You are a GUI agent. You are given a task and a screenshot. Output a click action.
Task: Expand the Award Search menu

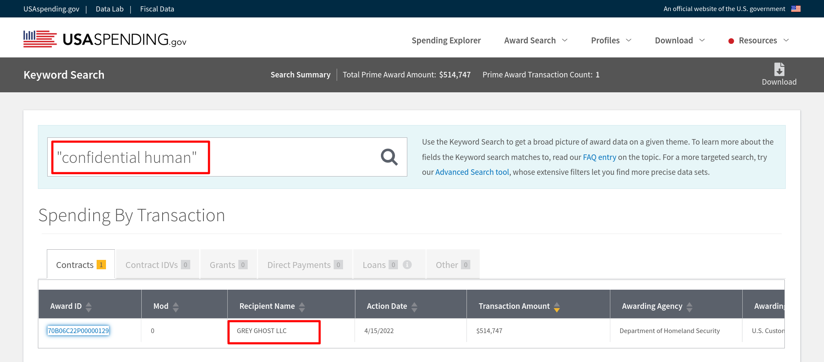tap(536, 40)
